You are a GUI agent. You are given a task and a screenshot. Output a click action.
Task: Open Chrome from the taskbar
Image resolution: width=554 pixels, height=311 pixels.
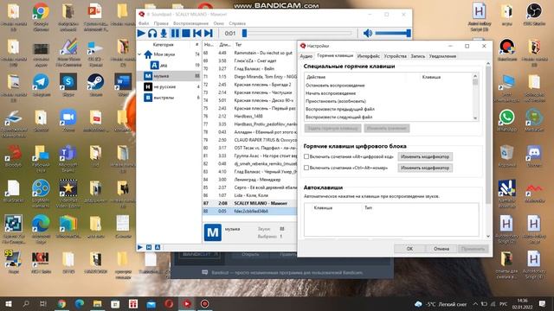(61, 303)
